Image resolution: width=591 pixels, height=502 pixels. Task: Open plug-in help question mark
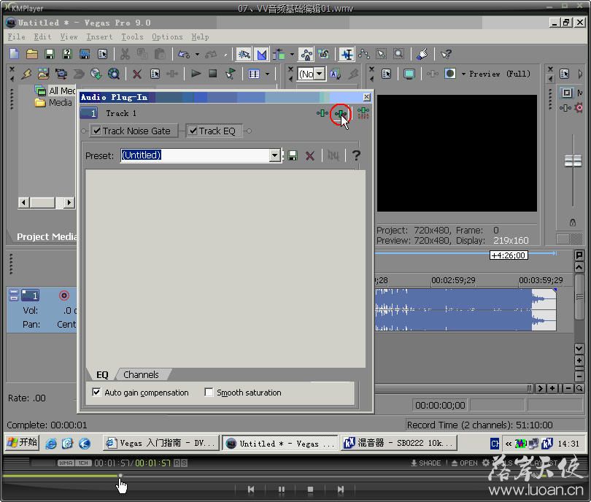coord(356,155)
